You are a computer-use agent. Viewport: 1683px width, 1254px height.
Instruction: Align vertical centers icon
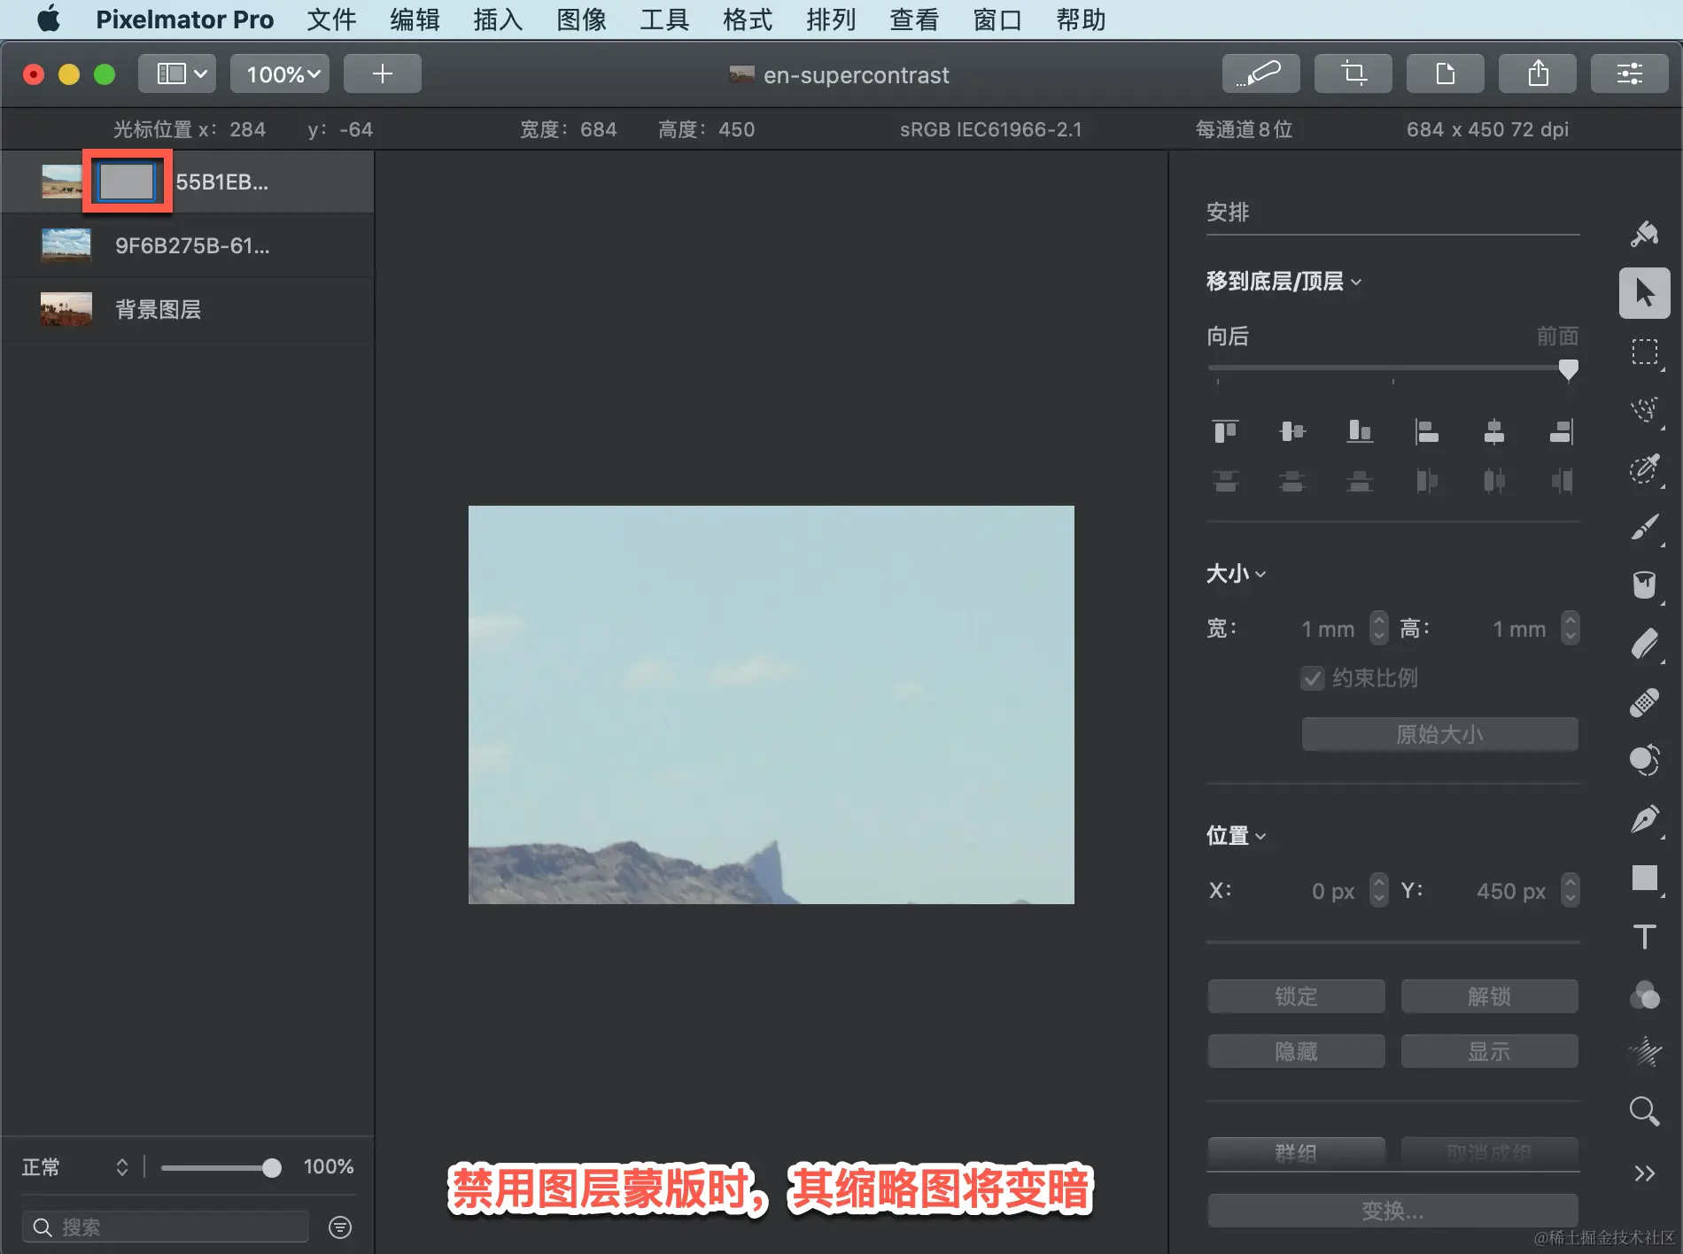[x=1292, y=431]
